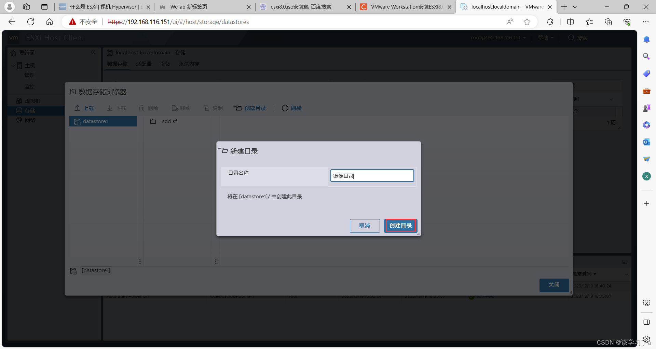656x349 pixels.
Task: Open the browser extensions puzzle icon
Action: tap(550, 22)
